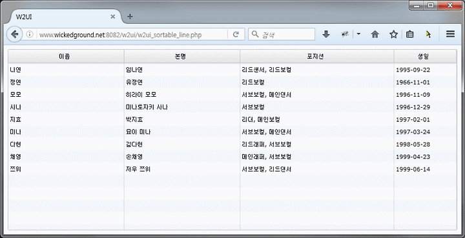This screenshot has height=238, width=465.
Task: Maximize the browser window
Action: click(x=431, y=5)
